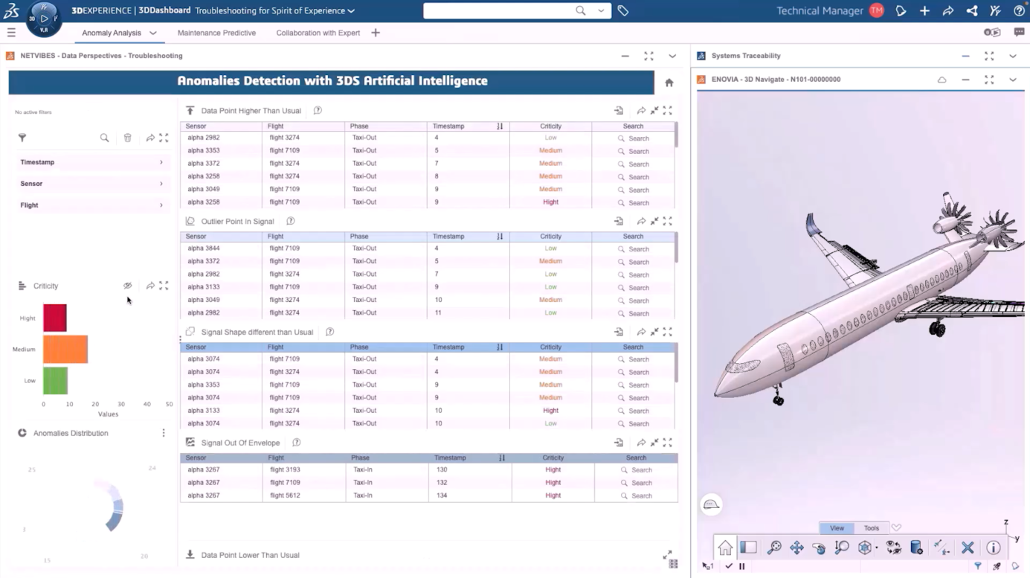The width and height of the screenshot is (1030, 578).
Task: Click the fit-all-in magnifier icon
Action: click(774, 548)
